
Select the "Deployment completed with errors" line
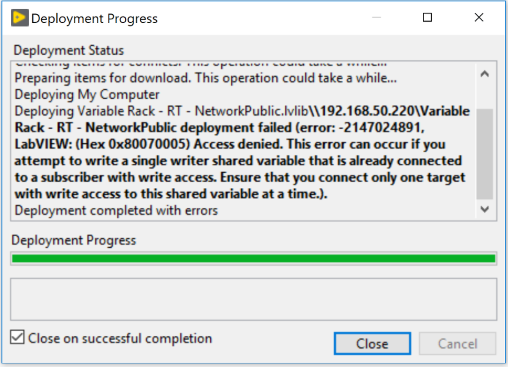(x=116, y=210)
